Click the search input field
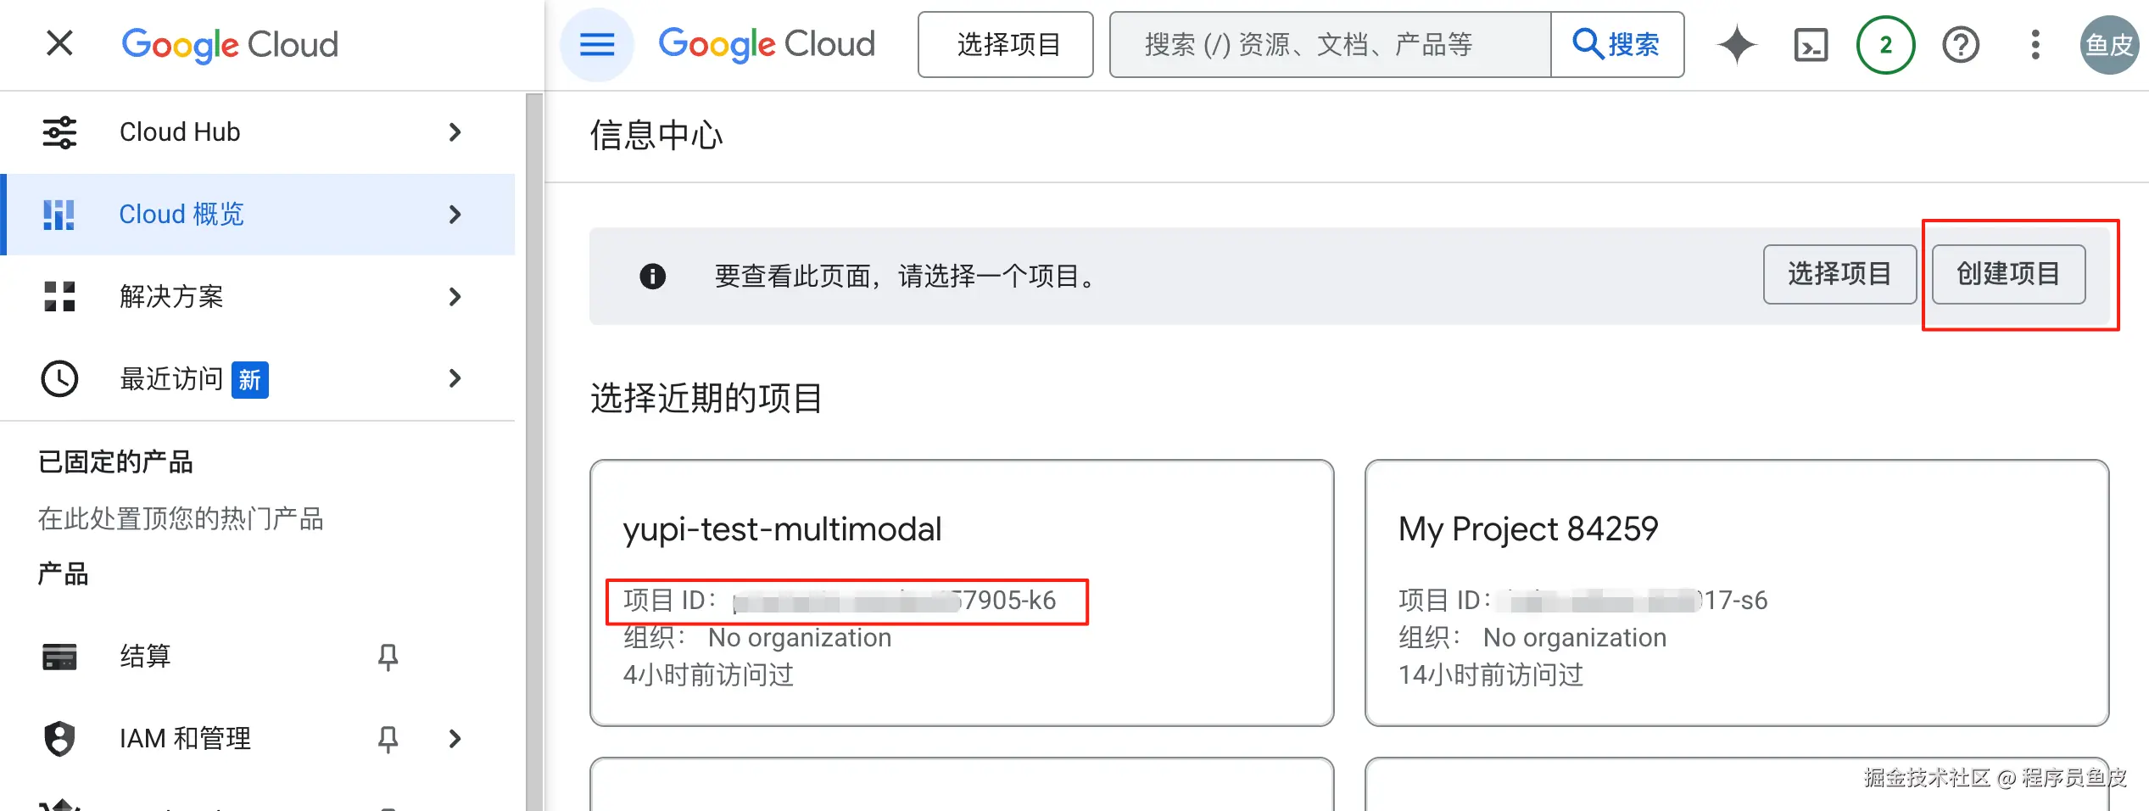 1329,45
